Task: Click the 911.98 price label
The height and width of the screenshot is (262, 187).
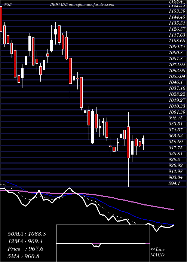Action: [x=176, y=172]
